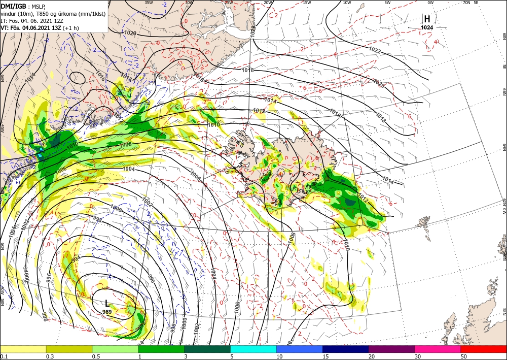This screenshot has width=507, height=360.
Task: Click the '10W' longitude label at top
Action: [x=347, y=3]
